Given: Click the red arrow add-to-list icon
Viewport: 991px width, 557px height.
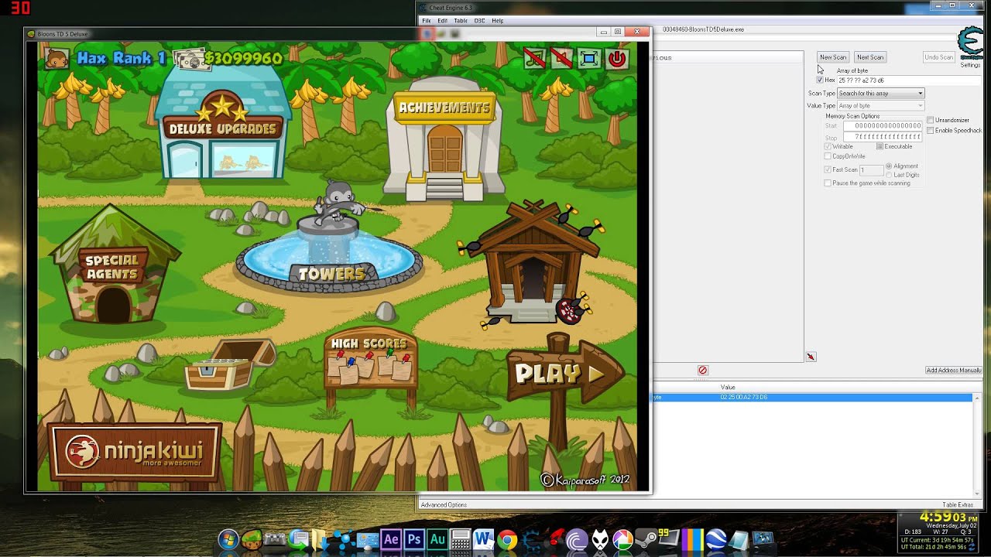Looking at the screenshot, I should click(811, 357).
